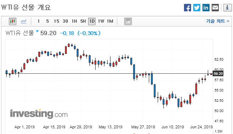Click the 50.00 price axis label

(x=219, y=111)
